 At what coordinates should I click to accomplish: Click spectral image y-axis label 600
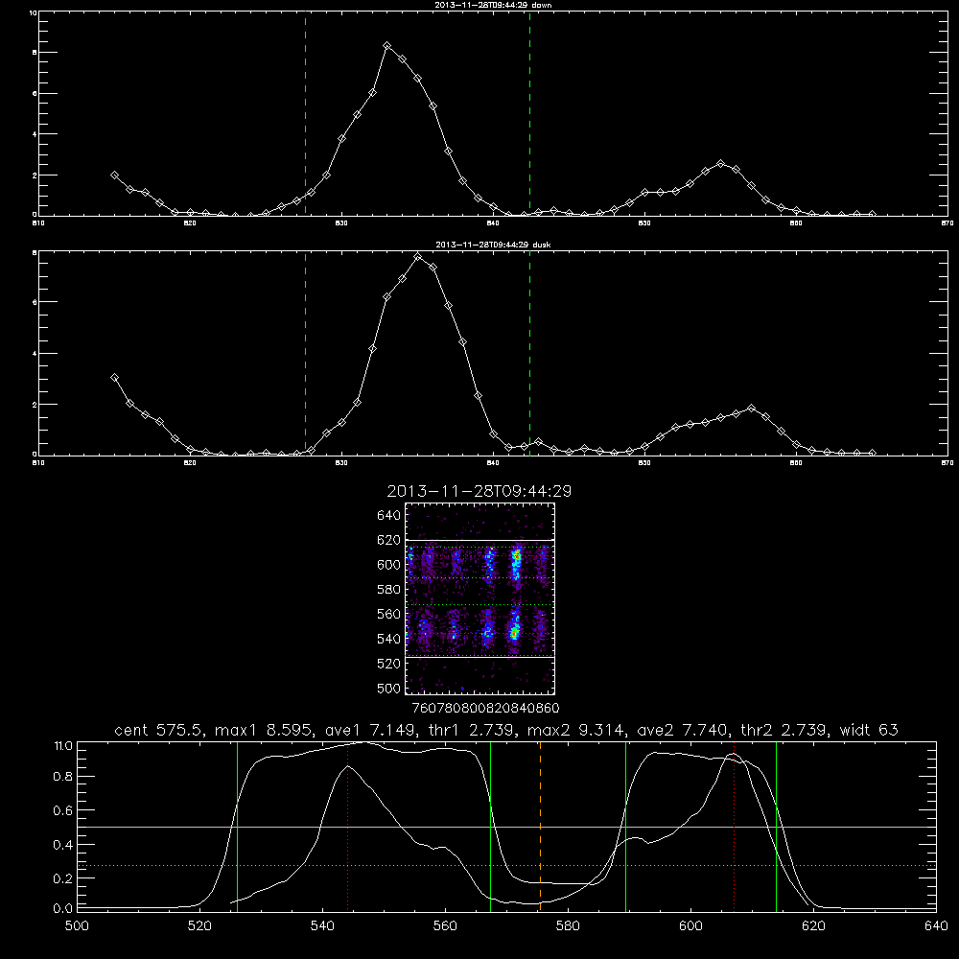[389, 565]
